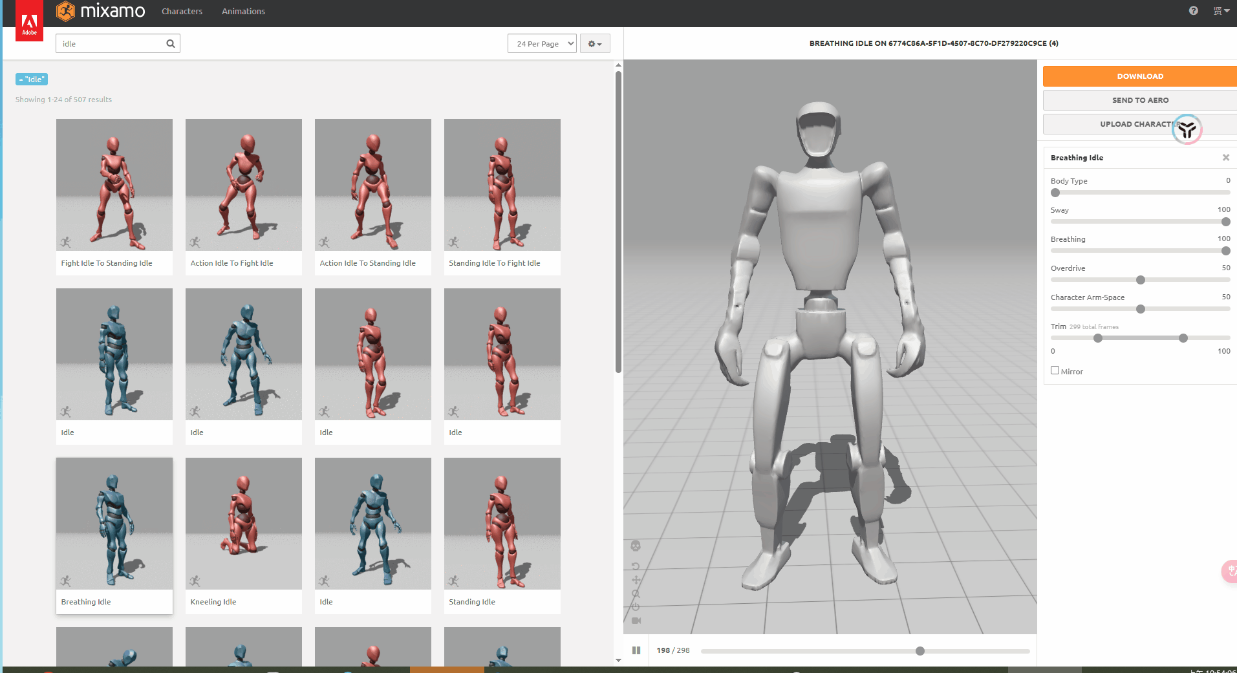Click the zoom magnifier icon in viewport
Viewport: 1237px width, 673px height.
tap(636, 593)
